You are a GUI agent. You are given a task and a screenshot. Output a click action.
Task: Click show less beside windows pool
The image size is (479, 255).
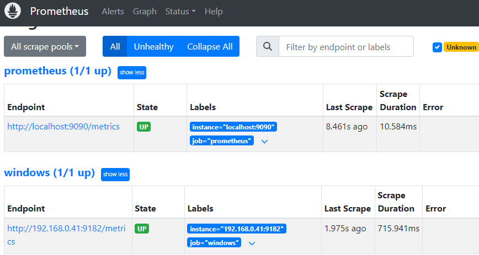pyautogui.click(x=116, y=174)
